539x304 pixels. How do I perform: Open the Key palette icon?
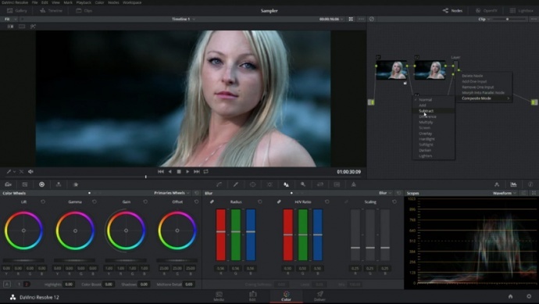click(303, 184)
